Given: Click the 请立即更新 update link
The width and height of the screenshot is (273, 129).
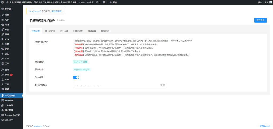Looking at the screenshot, I should (x=57, y=11).
